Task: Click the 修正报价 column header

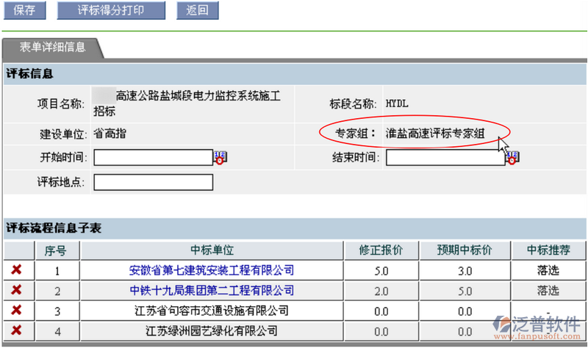Action: tap(381, 250)
